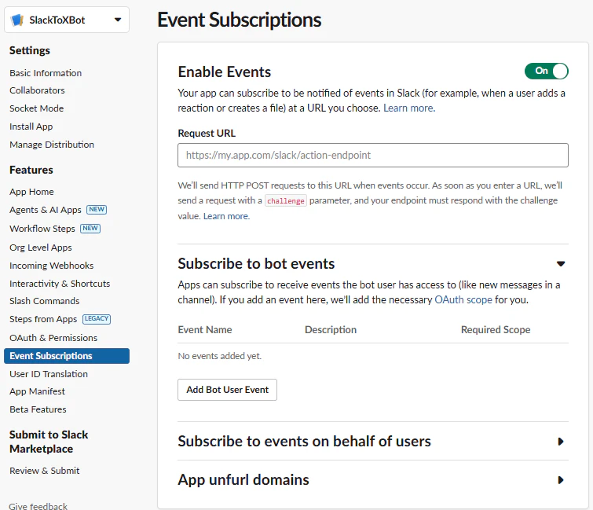593x510 pixels.
Task: Open Steps from Apps legacy feature
Action: 43,319
